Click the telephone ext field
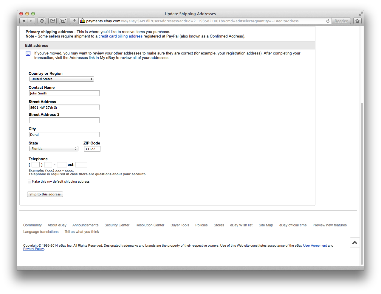This screenshot has width=381, height=294. click(81, 165)
